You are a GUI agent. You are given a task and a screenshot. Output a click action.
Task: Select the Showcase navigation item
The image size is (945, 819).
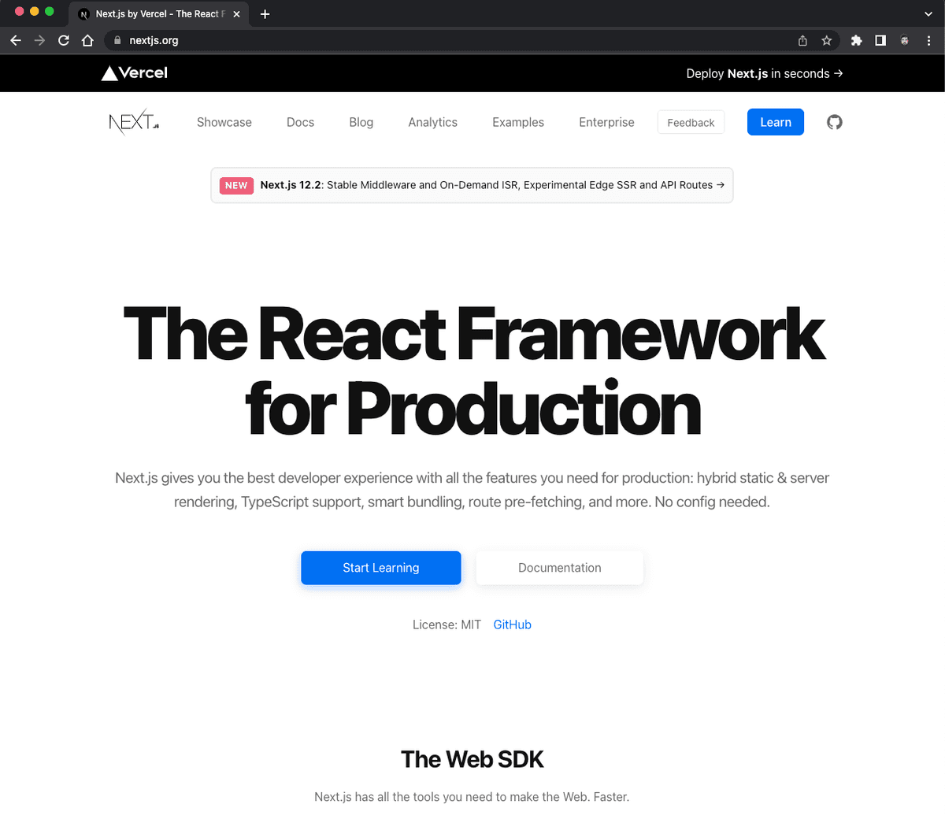coord(224,122)
